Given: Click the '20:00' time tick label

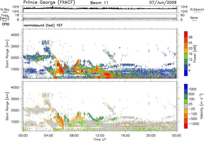Looking at the screenshot, I should [151, 136].
